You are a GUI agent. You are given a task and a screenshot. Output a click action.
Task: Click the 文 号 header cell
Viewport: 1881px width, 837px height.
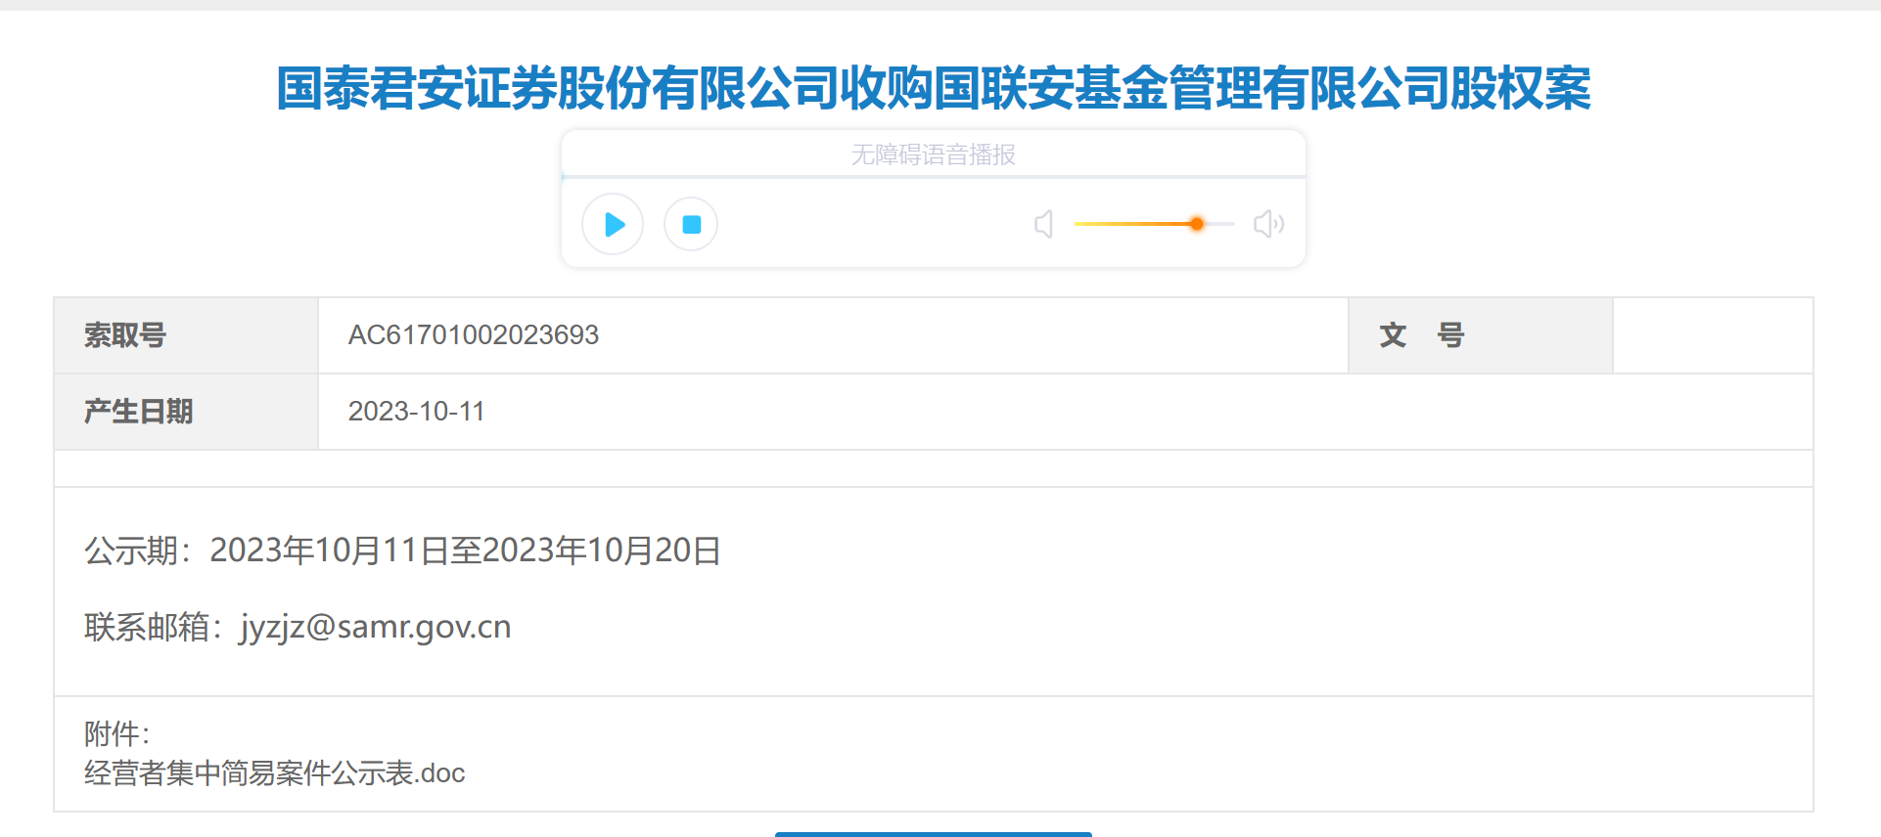tap(1481, 335)
